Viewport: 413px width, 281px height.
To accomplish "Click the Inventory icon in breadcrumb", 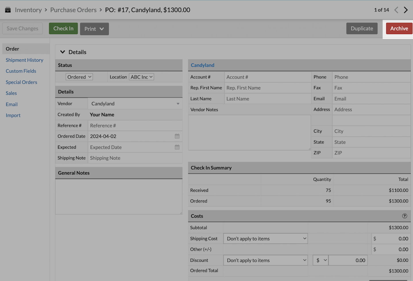I will pyautogui.click(x=8, y=10).
